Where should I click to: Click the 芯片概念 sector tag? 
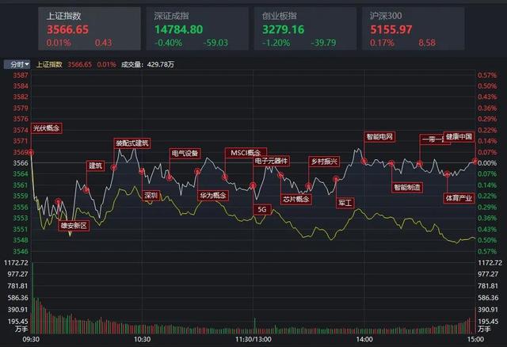[x=297, y=200]
